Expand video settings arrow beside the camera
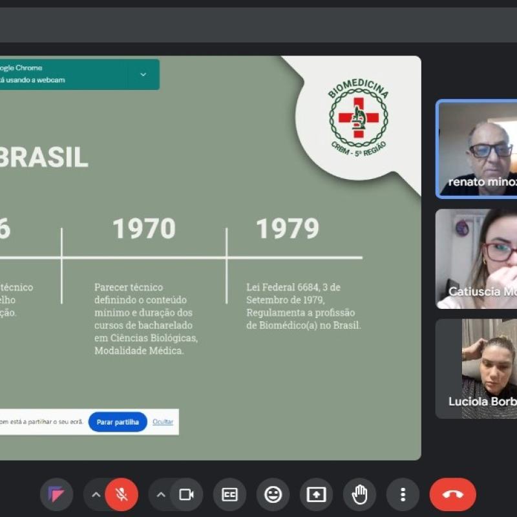The width and height of the screenshot is (517, 517). tap(161, 495)
